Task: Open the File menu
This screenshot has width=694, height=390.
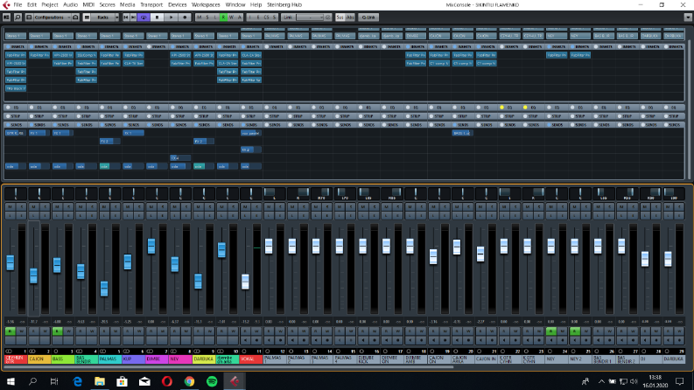Action: [18, 5]
